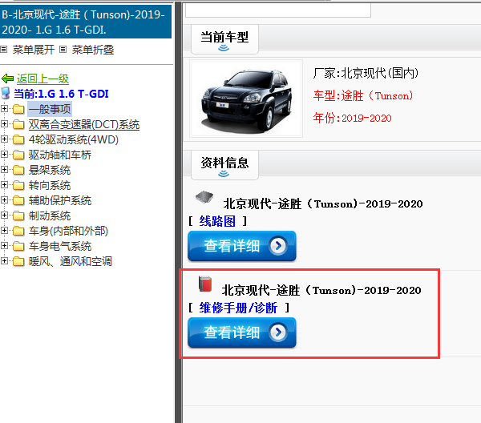481x423 pixels.
Task: Click the blue wave icon under 资料信息
Action: click(224, 174)
